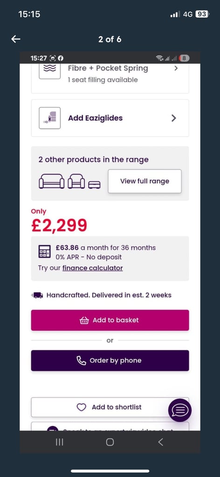Viewport: 220px width, 477px height.
Task: Tap the Eaziglides icon
Action: click(49, 118)
